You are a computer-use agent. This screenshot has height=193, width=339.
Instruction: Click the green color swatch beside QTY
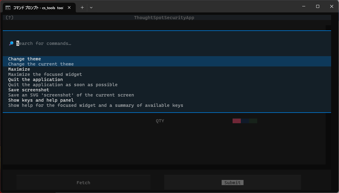pyautogui.click(x=253, y=121)
